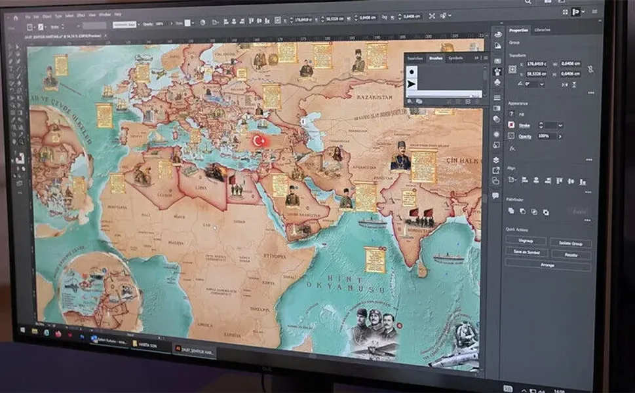Click the Recolor button
The width and height of the screenshot is (635, 393).
pyautogui.click(x=571, y=255)
